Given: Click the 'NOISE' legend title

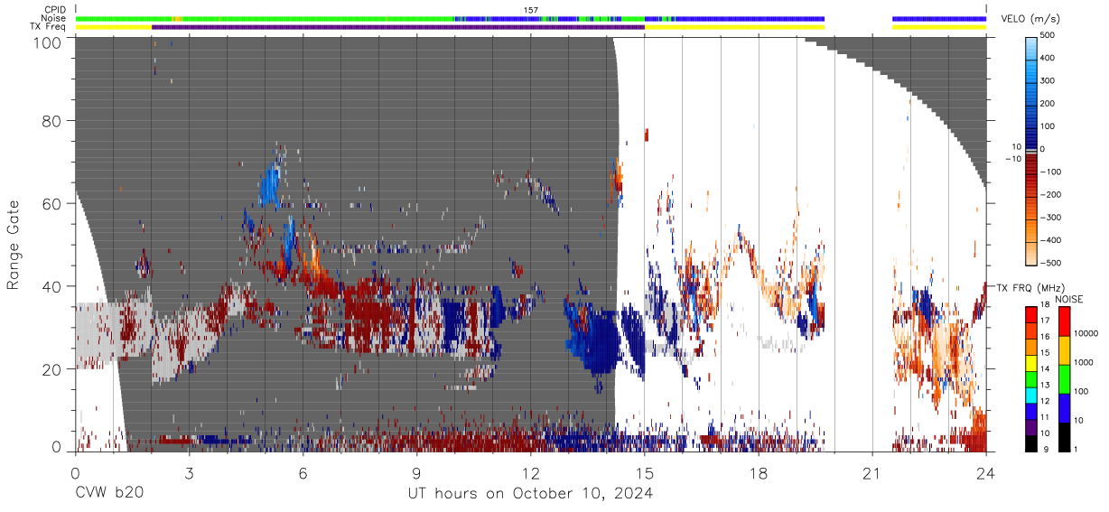Looking at the screenshot, I should click(x=1071, y=299).
